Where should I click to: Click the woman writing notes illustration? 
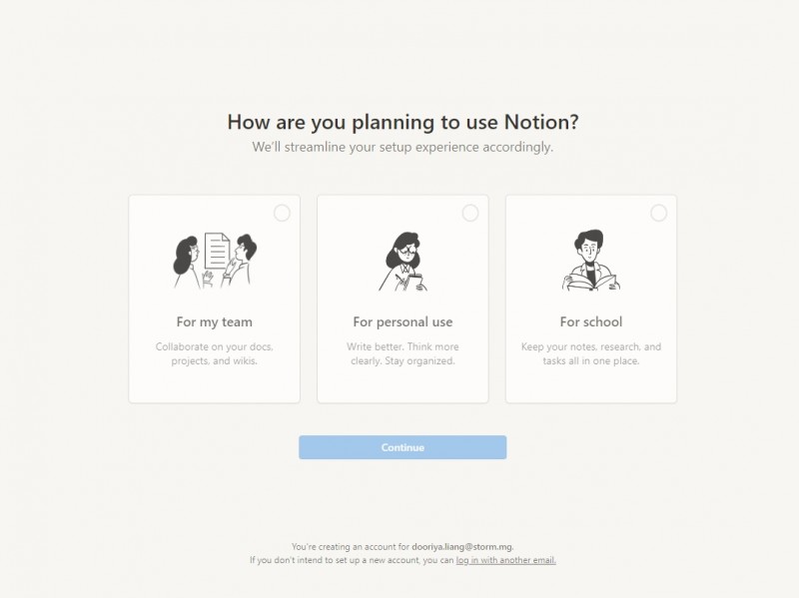pyautogui.click(x=402, y=262)
